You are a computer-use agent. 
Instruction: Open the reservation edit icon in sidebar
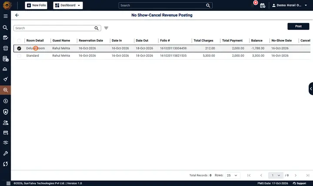pyautogui.click(x=6, y=38)
